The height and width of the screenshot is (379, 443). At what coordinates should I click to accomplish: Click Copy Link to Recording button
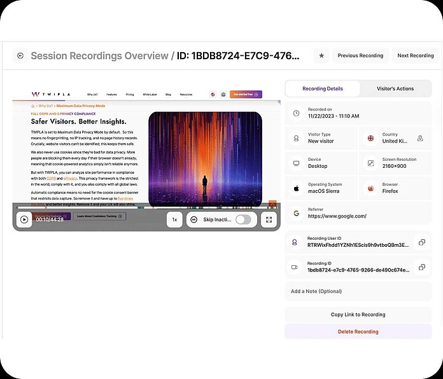tap(358, 314)
